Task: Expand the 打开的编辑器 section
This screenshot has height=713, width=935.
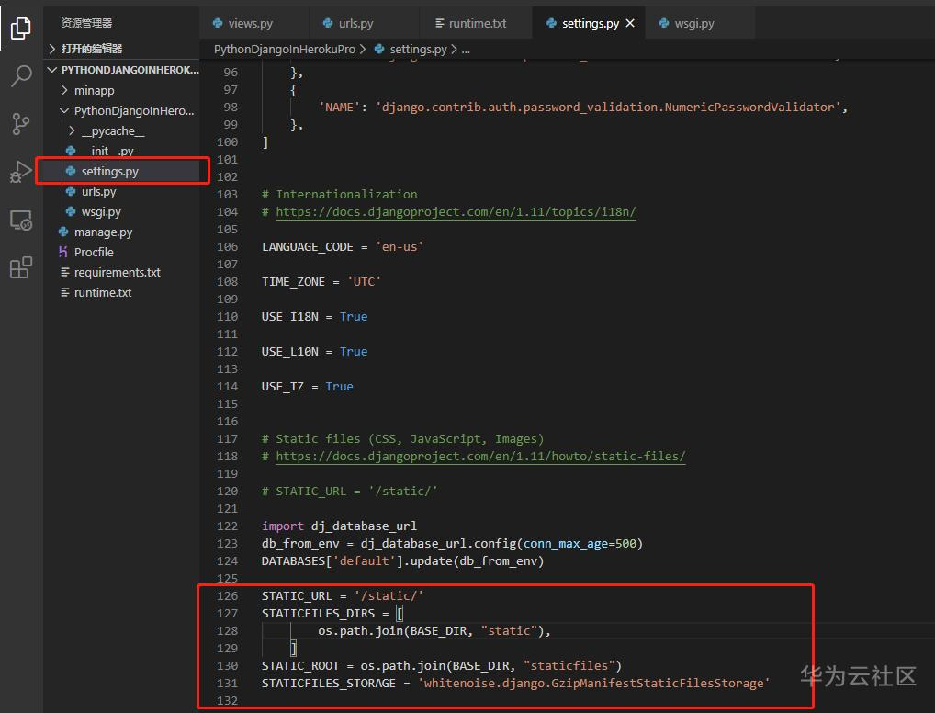Action: [121, 49]
